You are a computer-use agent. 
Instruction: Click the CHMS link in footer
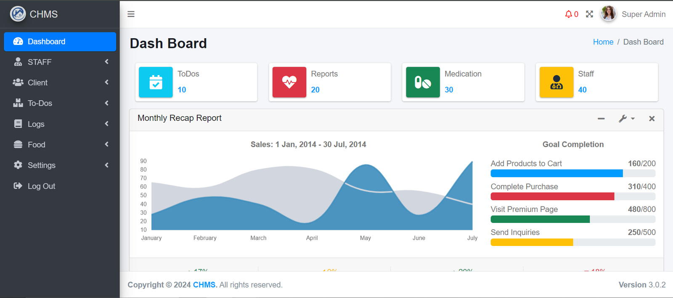click(x=204, y=285)
